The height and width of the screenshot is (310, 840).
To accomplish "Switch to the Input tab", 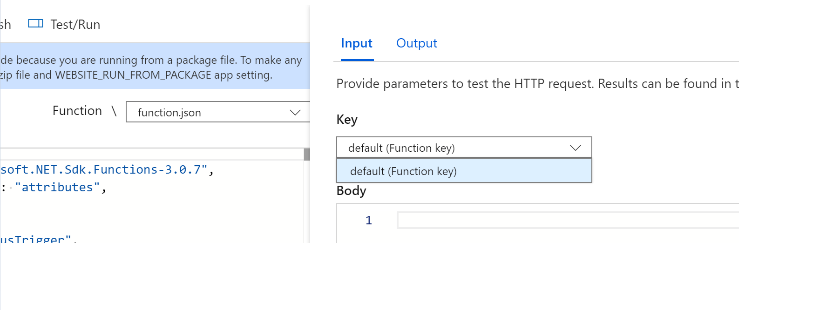I will tap(357, 43).
